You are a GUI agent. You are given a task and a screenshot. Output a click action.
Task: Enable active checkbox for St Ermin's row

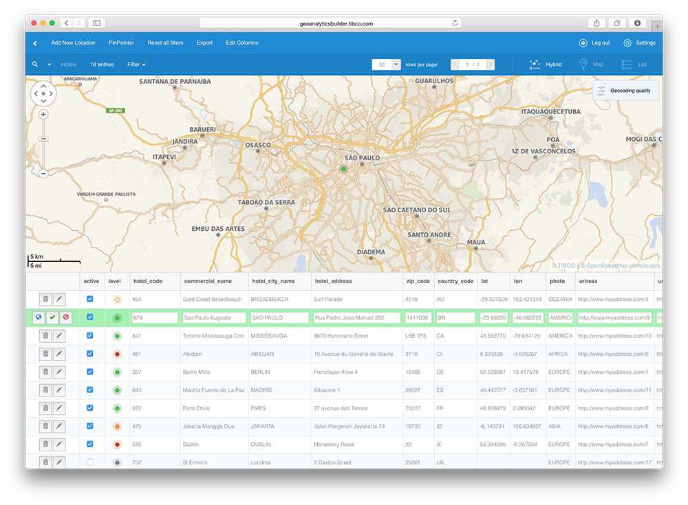click(89, 462)
